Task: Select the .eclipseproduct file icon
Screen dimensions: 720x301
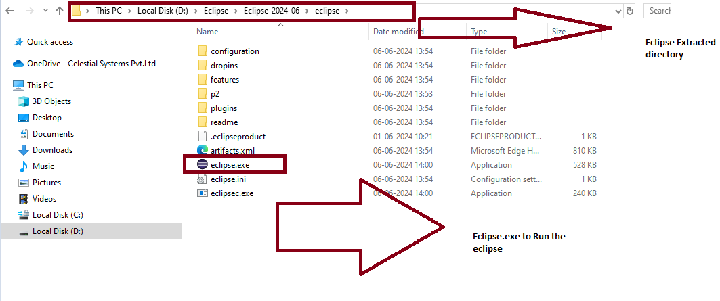Action: click(x=203, y=136)
